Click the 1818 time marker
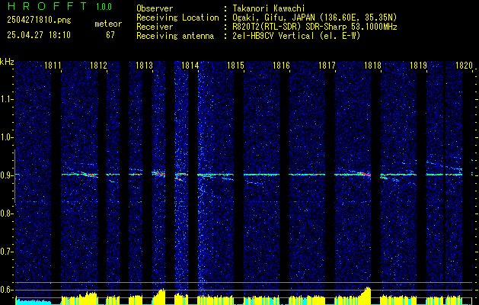 [x=372, y=65]
